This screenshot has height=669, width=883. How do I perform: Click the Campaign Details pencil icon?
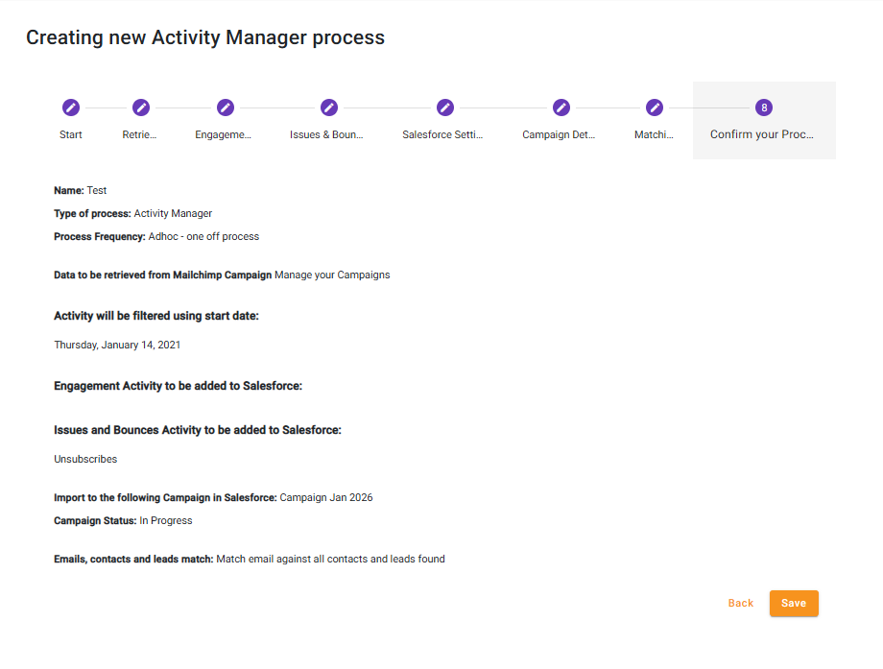(561, 108)
